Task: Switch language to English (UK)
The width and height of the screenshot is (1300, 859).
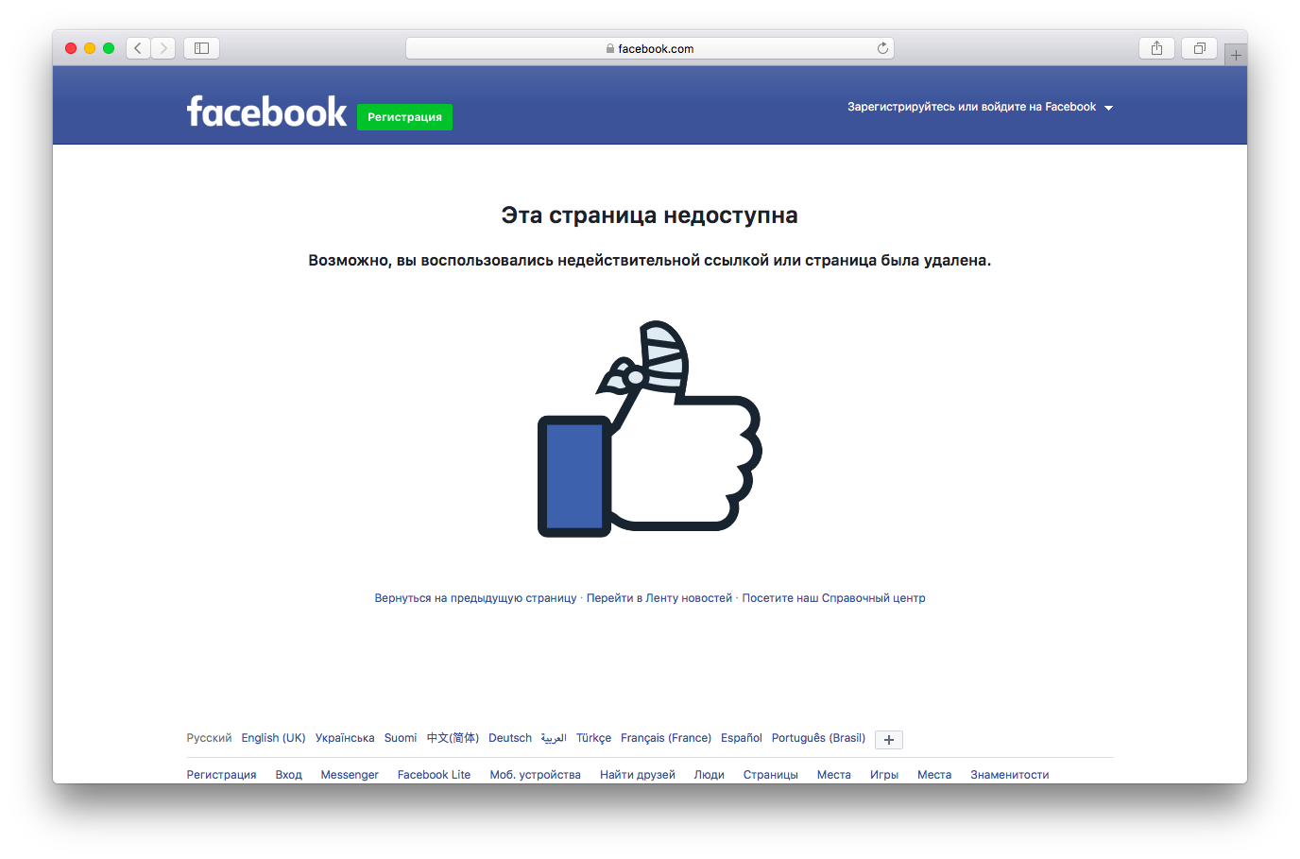Action: point(273,738)
